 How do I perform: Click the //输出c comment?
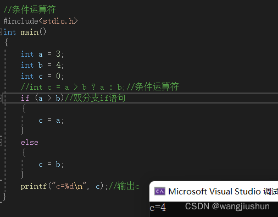[x=124, y=186]
